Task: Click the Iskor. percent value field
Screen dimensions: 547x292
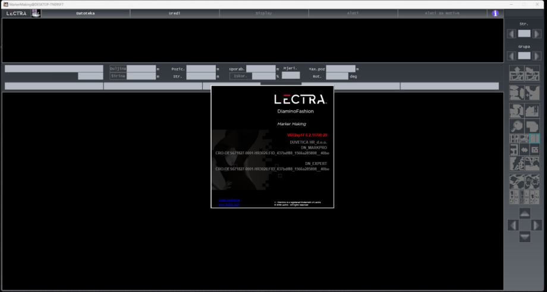Action: pyautogui.click(x=264, y=76)
